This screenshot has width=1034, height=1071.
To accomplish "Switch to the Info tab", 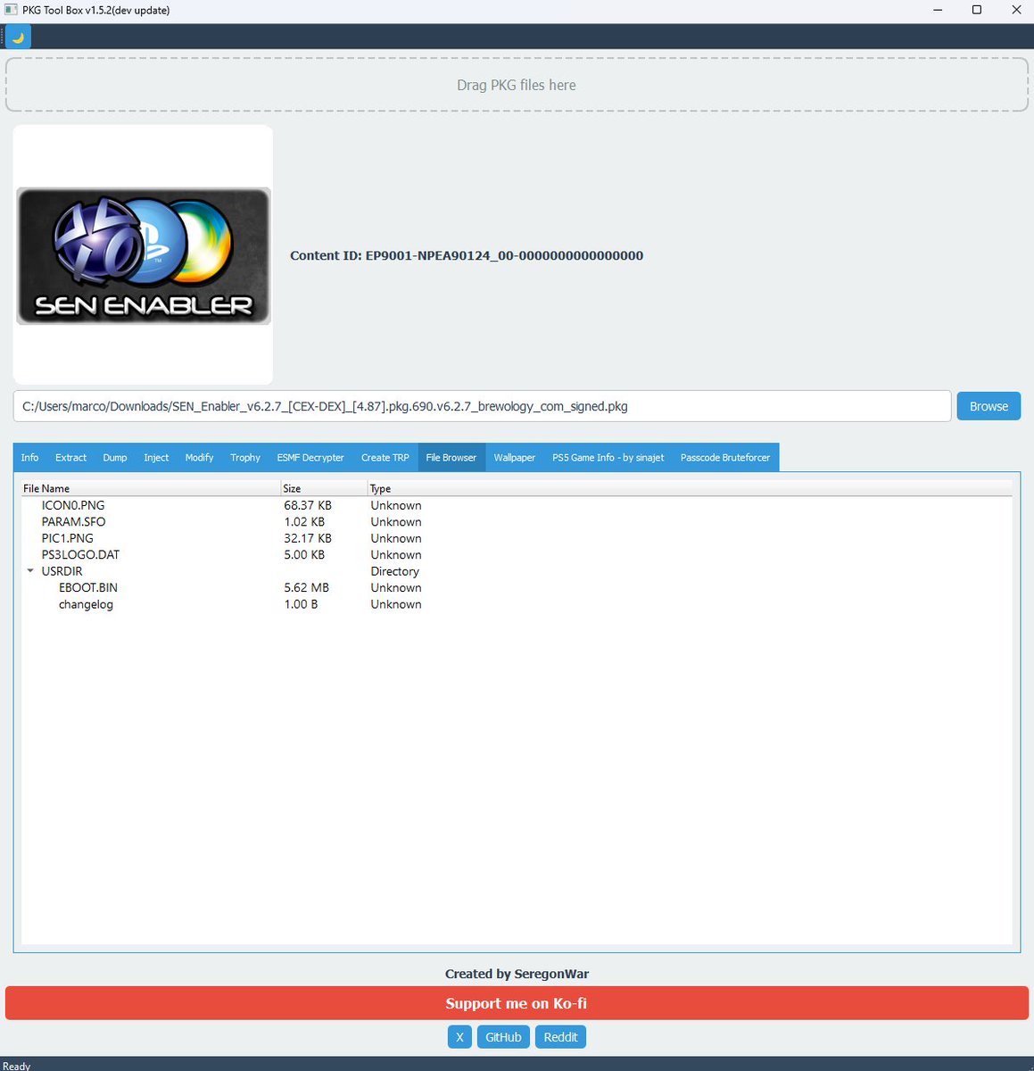I will (x=29, y=457).
